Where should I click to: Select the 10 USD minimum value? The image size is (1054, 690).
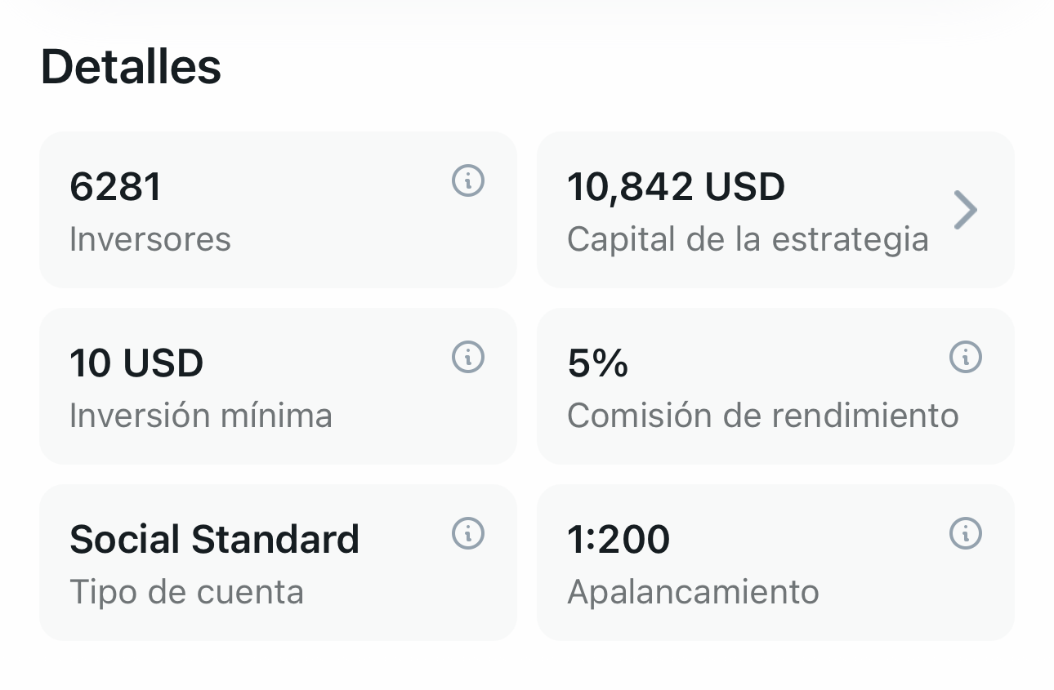point(136,363)
